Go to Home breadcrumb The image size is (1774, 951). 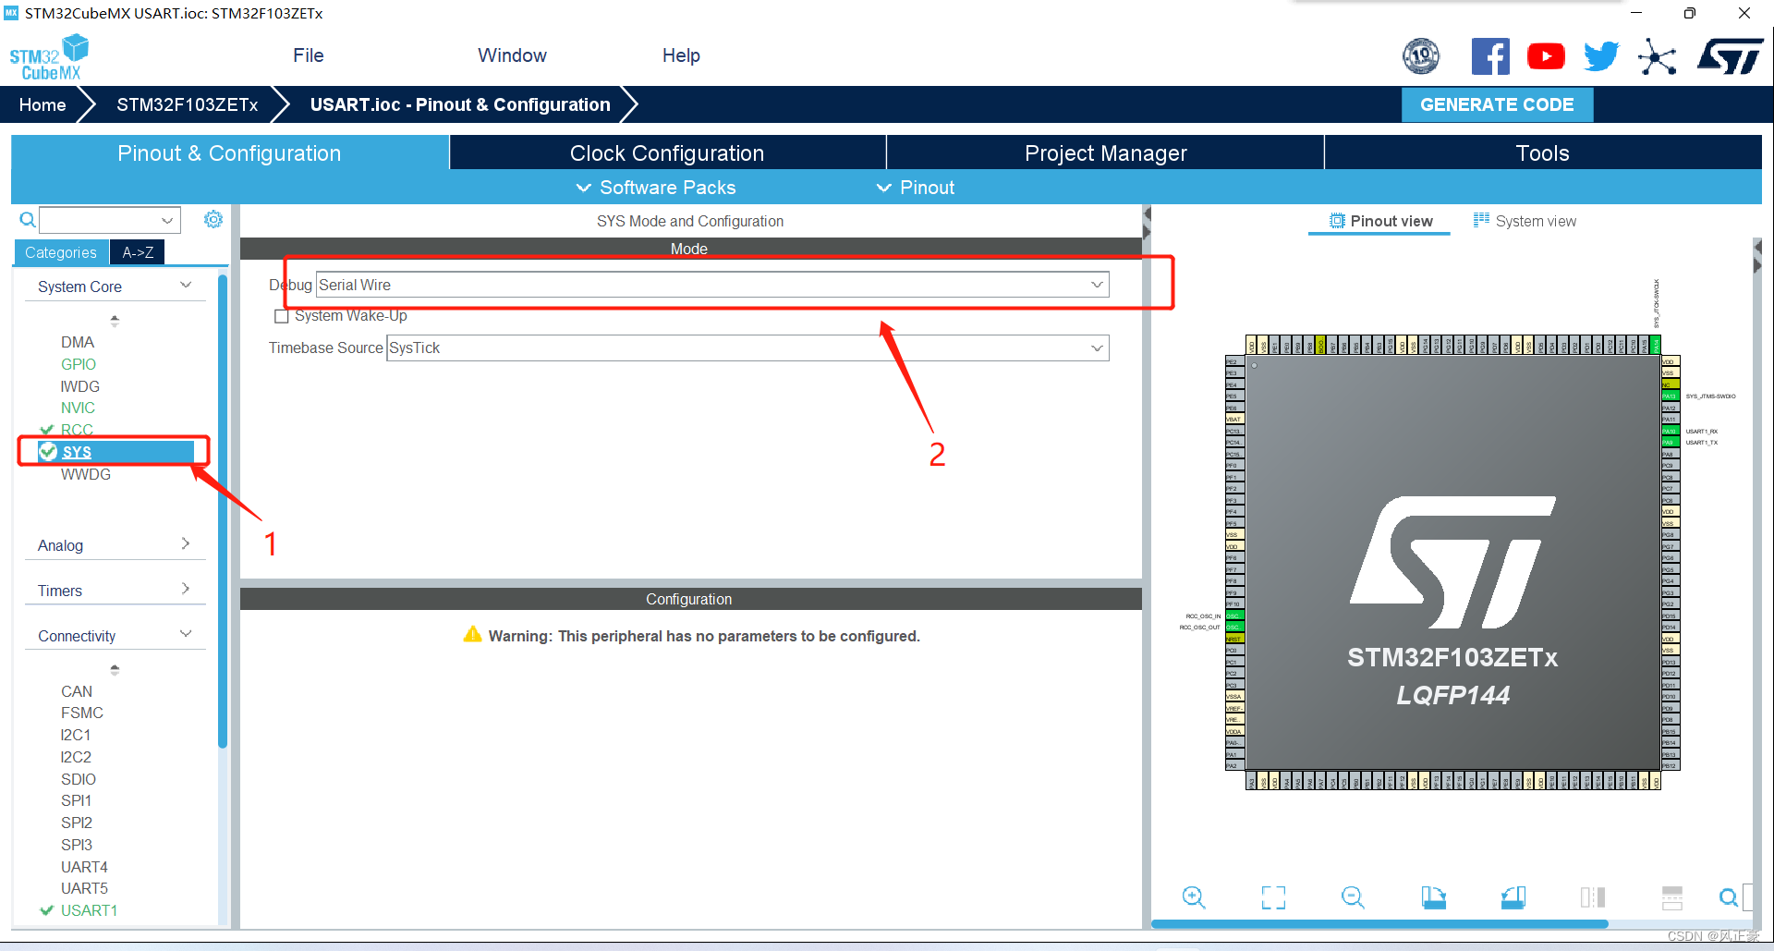(x=43, y=104)
